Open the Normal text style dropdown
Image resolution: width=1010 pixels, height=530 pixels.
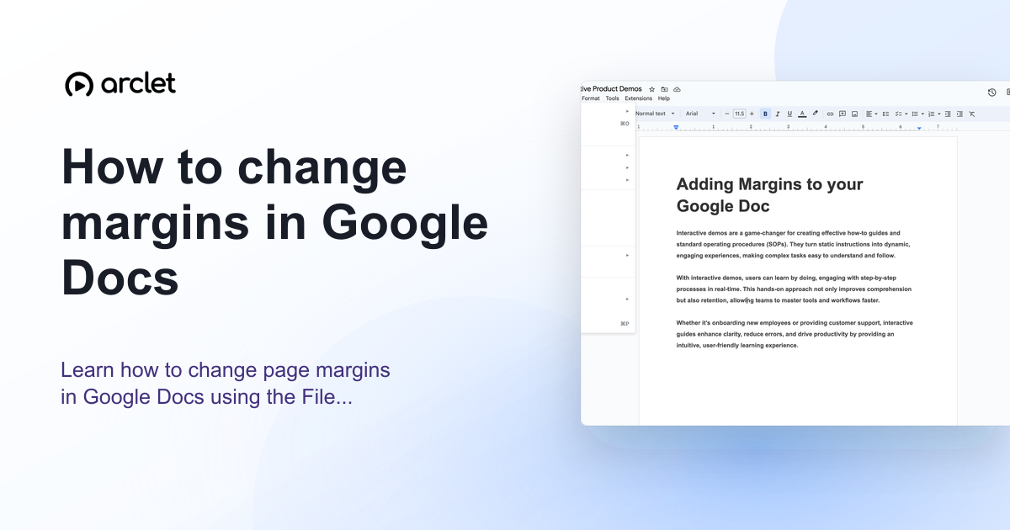click(656, 114)
